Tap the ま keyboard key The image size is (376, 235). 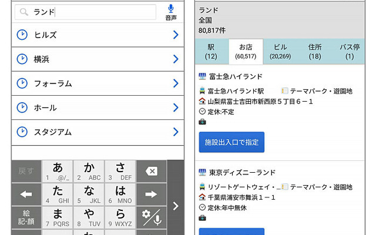(58, 217)
